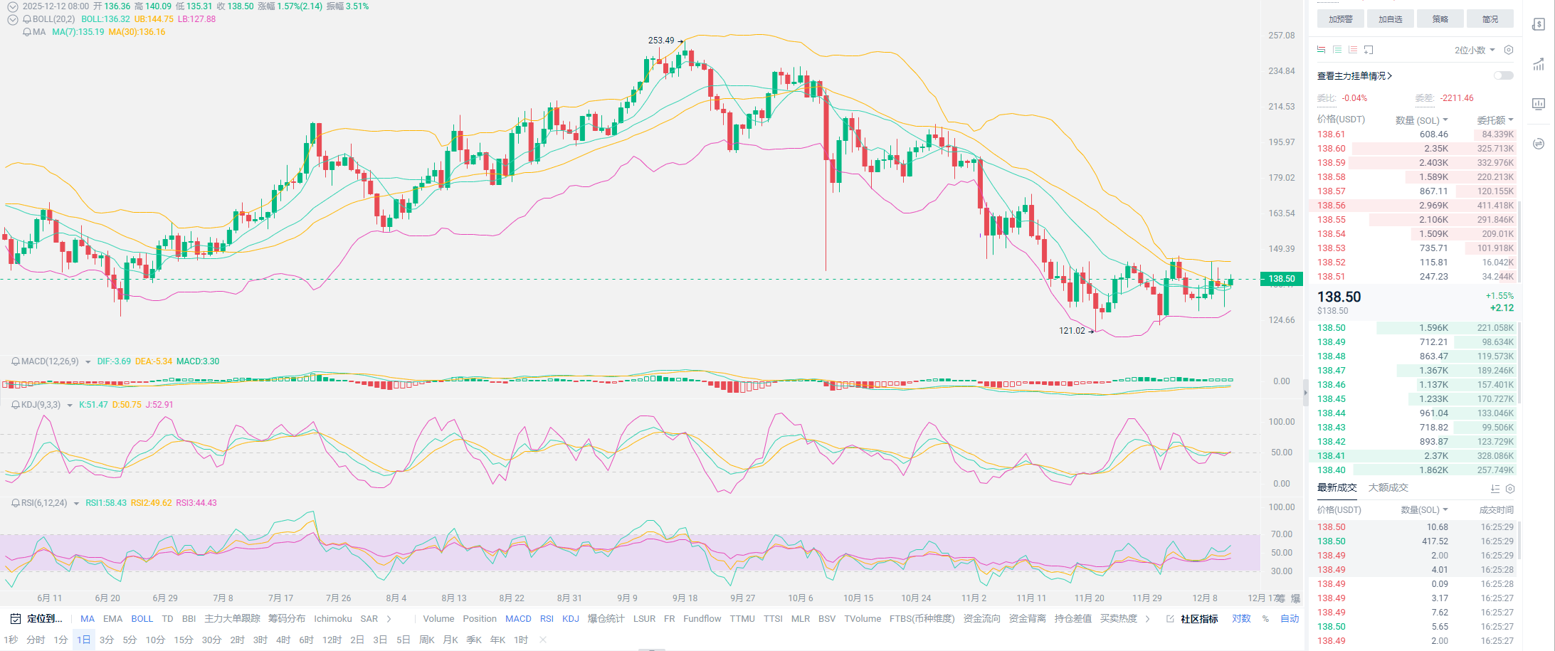Open the dollar bill icon in right sidebar
Screen dimensions: 1555x651
(x=1539, y=25)
